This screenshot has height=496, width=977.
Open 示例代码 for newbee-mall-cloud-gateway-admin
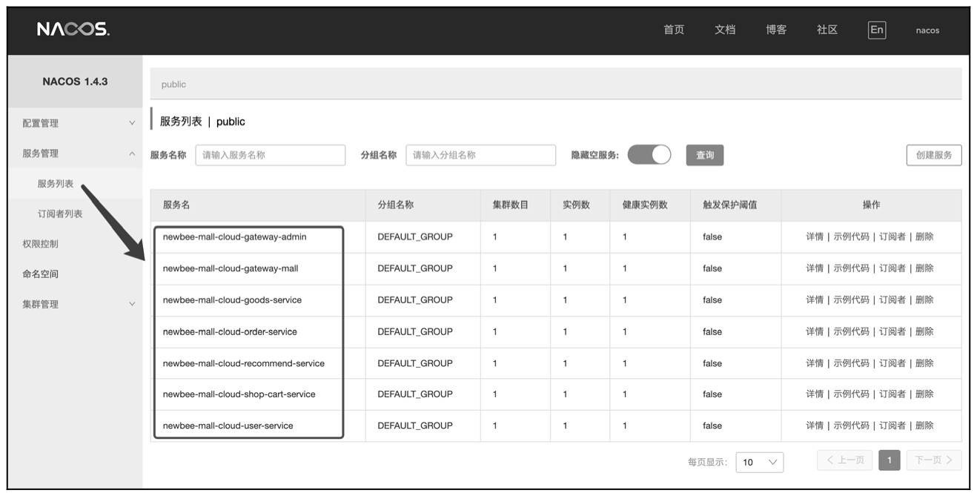pos(851,237)
